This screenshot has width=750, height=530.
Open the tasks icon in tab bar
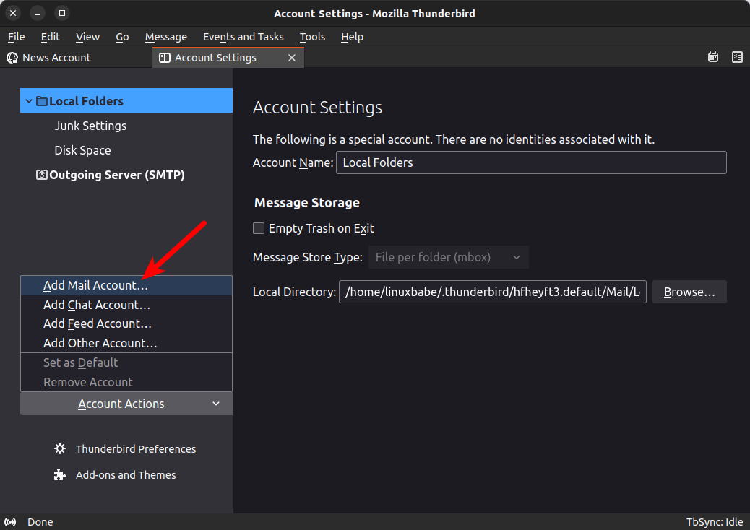(x=737, y=57)
